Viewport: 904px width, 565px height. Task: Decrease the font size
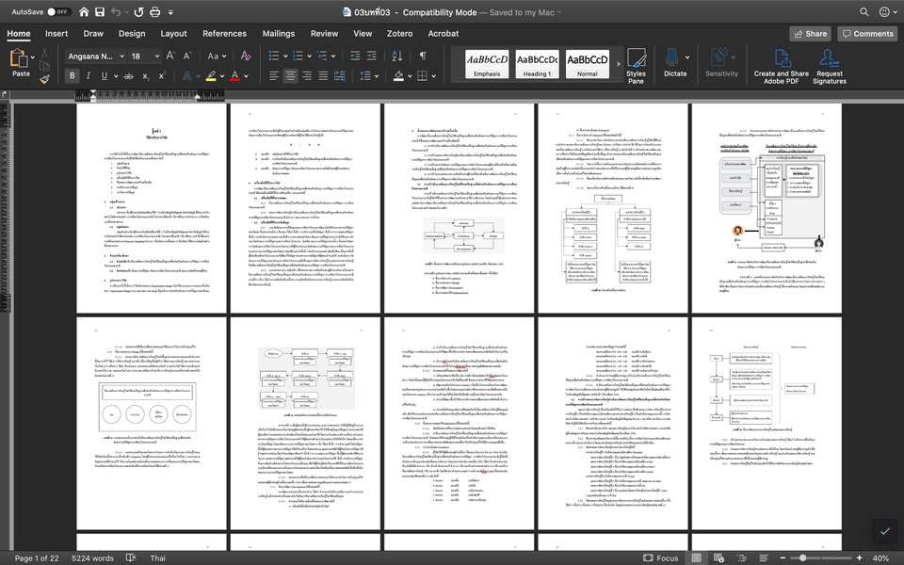[x=186, y=56]
